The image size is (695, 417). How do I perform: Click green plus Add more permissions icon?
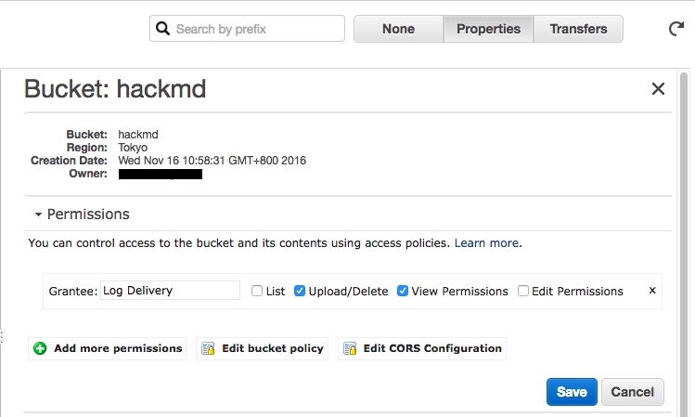tap(40, 348)
